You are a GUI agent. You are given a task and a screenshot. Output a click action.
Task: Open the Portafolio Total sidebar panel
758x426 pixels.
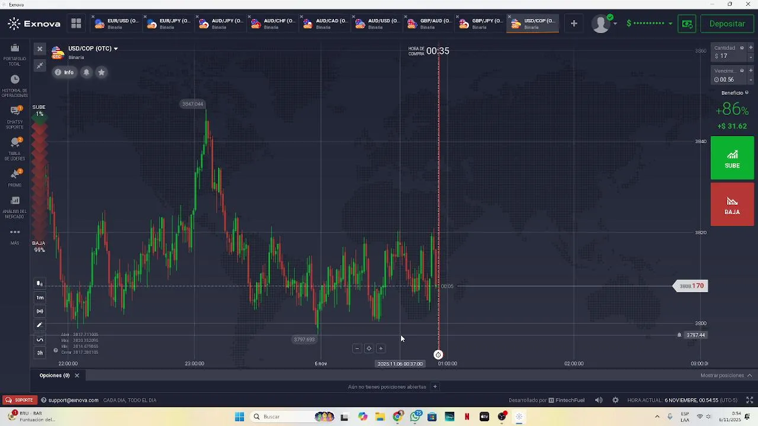(x=15, y=53)
